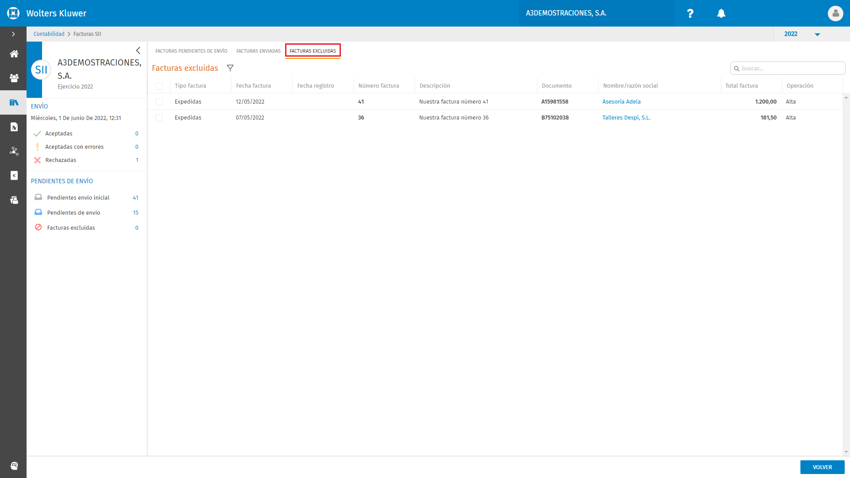The width and height of the screenshot is (850, 478).
Task: Expand the left navigation sidebar
Action: [13, 34]
